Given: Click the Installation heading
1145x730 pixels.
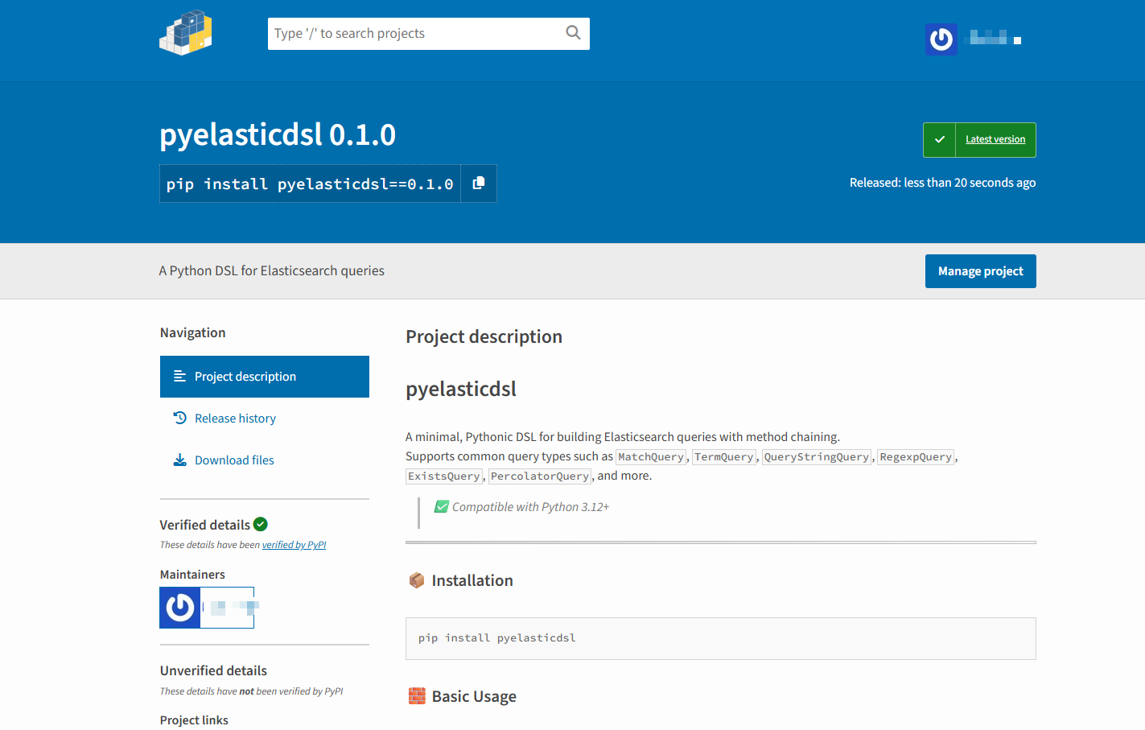Looking at the screenshot, I should [472, 580].
